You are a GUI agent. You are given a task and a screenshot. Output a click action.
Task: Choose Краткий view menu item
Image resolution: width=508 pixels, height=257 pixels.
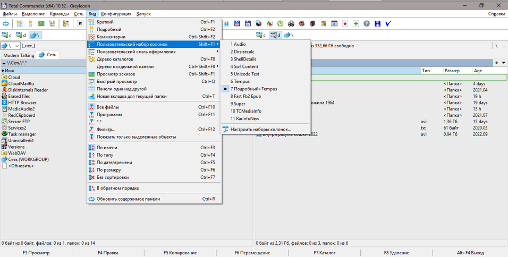[154, 22]
